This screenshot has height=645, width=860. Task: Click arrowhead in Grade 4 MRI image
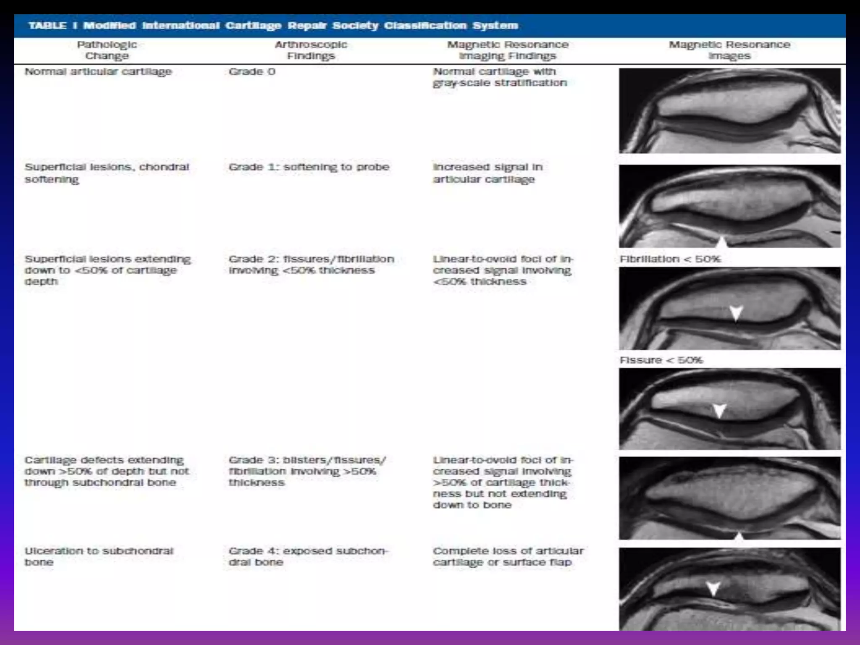click(x=713, y=588)
